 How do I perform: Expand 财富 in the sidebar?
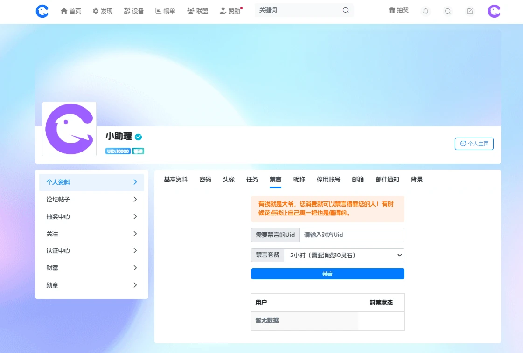coord(91,268)
